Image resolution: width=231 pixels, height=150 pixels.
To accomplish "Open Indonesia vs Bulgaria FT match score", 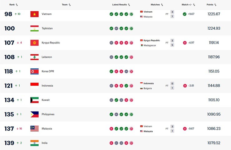I will [172, 86].
